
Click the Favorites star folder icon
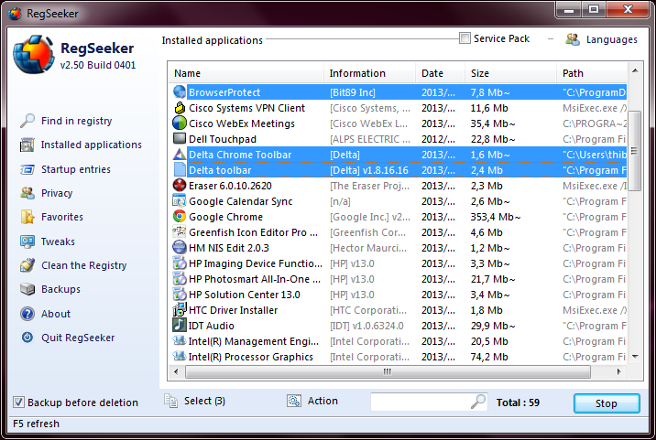(x=27, y=217)
